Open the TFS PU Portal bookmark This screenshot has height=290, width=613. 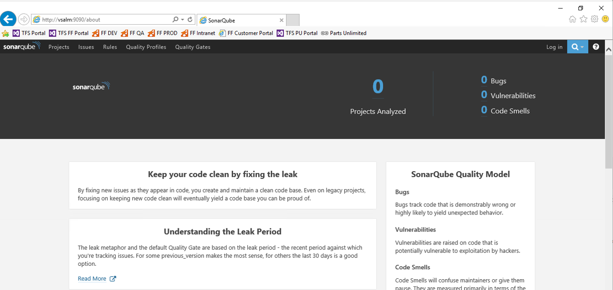(297, 33)
